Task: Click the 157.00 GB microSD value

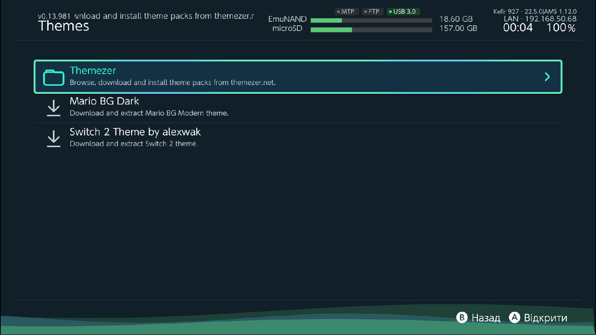Action: point(458,28)
